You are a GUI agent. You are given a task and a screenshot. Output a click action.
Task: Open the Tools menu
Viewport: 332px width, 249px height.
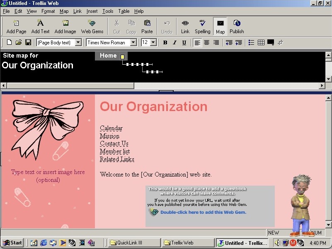108,11
